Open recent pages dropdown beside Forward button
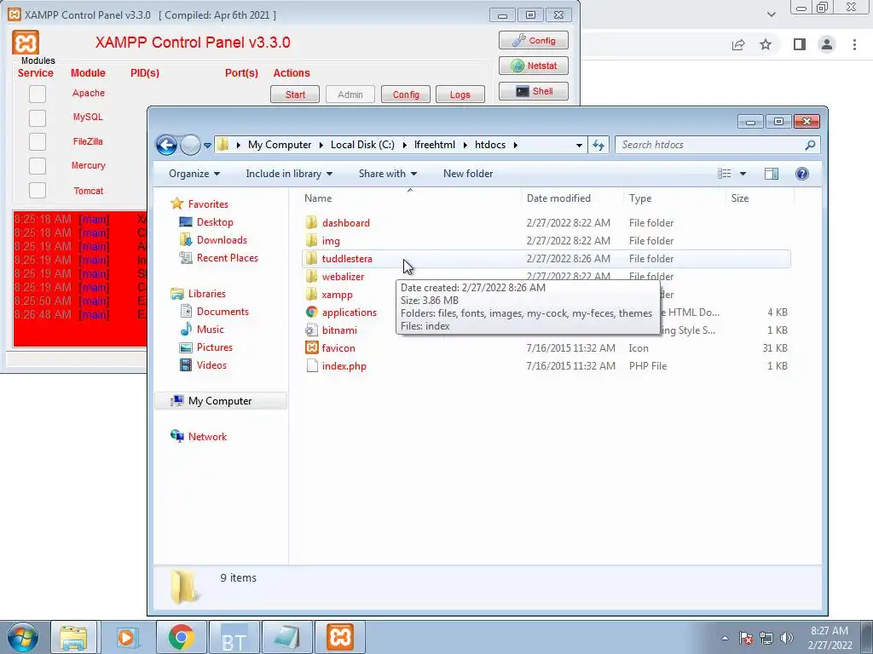Image resolution: width=873 pixels, height=654 pixels. coord(207,145)
